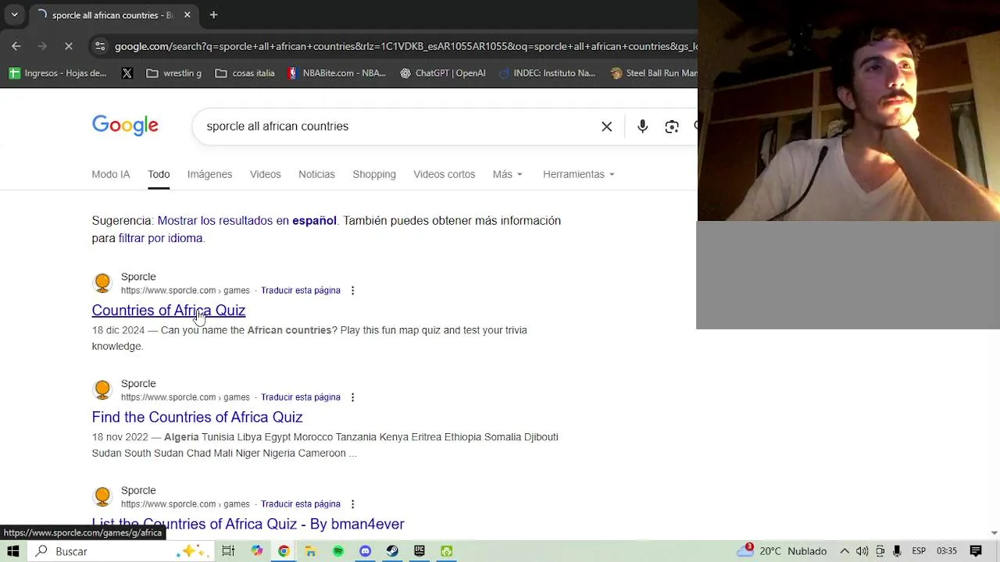Switch to the Videos tab
This screenshot has width=1000, height=562.
click(x=265, y=174)
